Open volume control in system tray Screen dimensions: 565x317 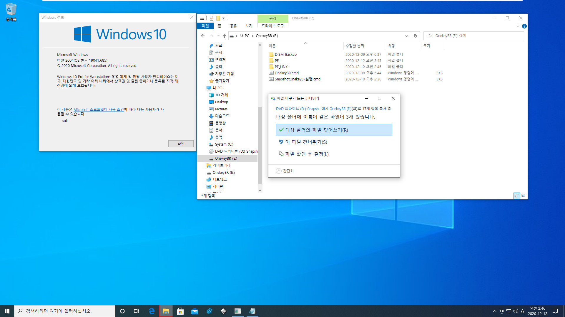click(x=516, y=311)
